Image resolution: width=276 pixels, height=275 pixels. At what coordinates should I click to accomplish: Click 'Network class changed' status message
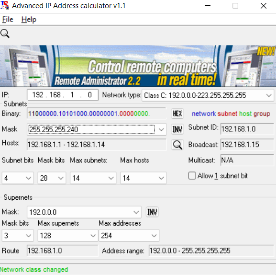point(34,269)
